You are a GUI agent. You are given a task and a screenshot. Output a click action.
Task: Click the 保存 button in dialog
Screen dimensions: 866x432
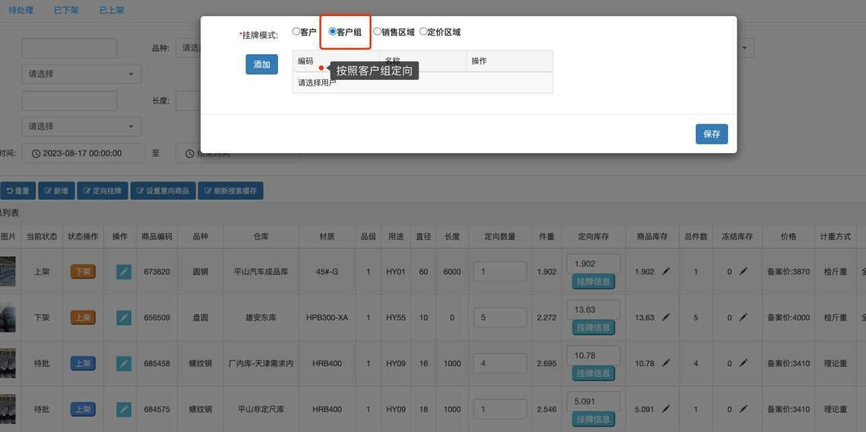[712, 134]
